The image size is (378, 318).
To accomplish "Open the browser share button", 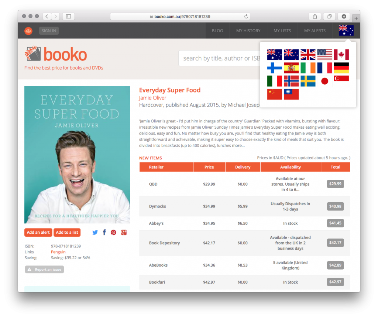I will [315, 16].
